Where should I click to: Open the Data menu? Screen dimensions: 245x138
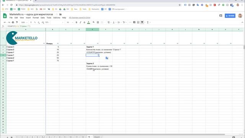point(42,18)
